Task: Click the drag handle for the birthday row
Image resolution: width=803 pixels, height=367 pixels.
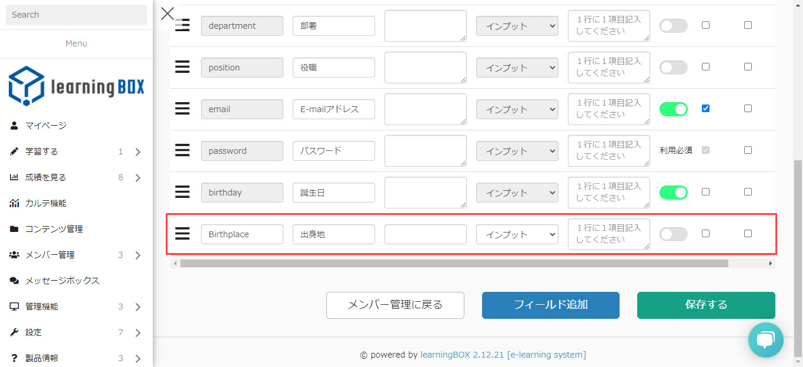Action: pyautogui.click(x=182, y=192)
